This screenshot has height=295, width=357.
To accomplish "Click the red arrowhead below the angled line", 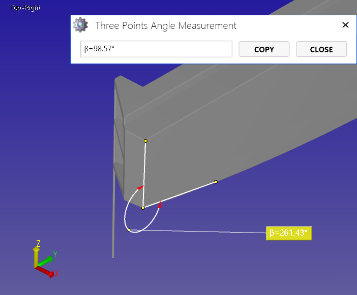I will tap(160, 205).
